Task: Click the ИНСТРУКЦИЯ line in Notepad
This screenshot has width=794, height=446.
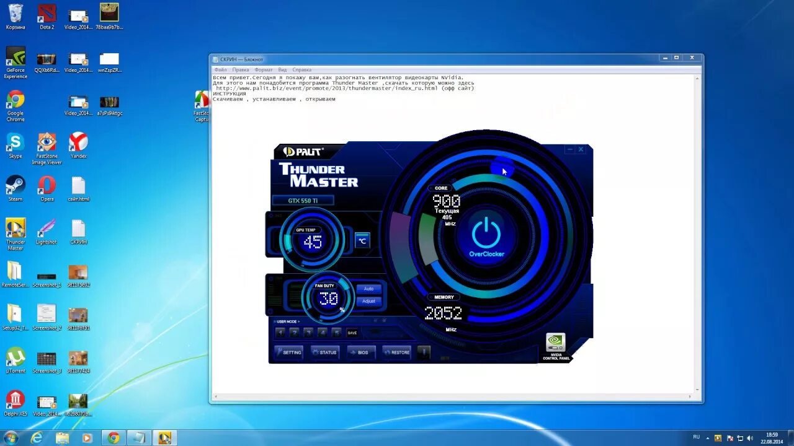Action: tap(230, 94)
